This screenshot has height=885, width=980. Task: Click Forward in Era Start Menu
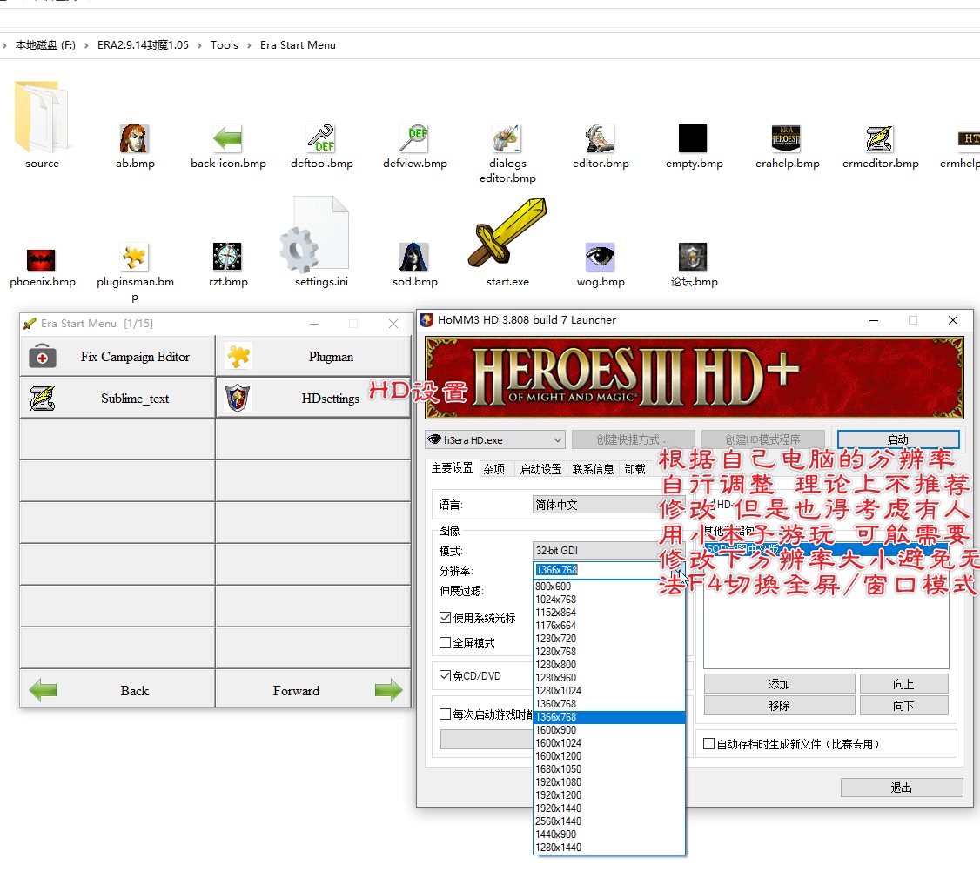point(313,690)
